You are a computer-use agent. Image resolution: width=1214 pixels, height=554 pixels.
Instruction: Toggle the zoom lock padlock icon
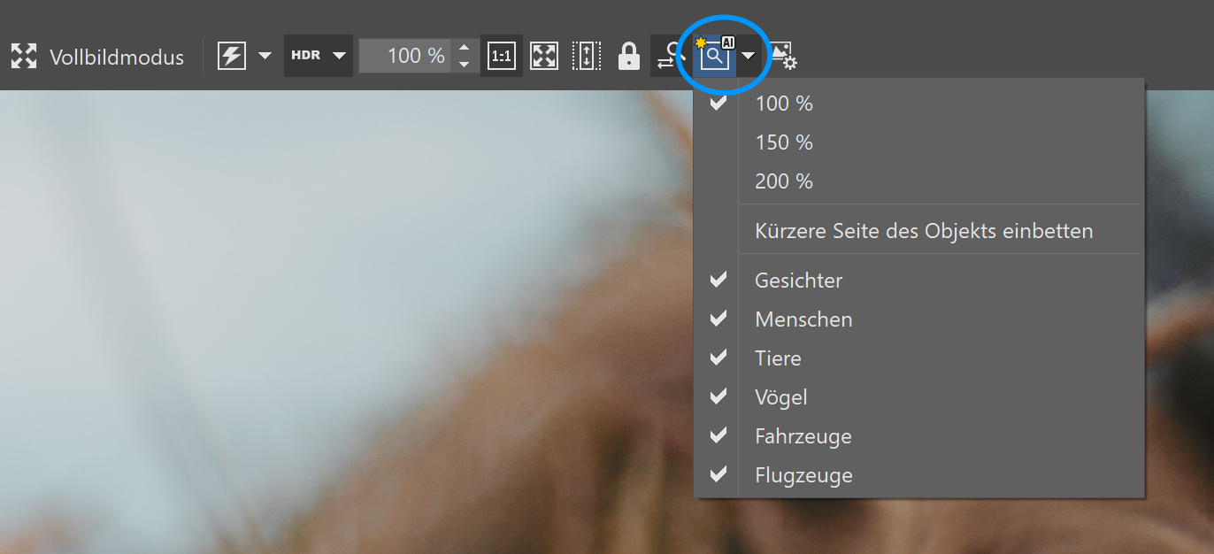point(628,57)
